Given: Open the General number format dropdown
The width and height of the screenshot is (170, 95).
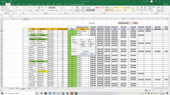Looking at the screenshot, I should tap(71, 8).
